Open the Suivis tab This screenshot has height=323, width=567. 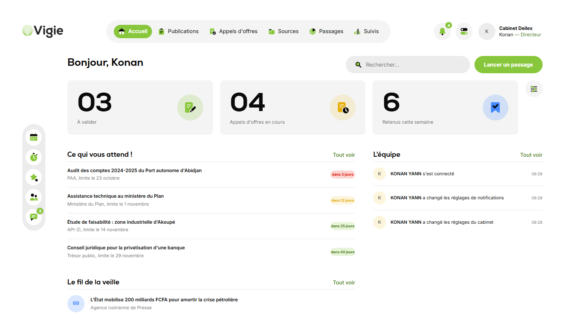point(366,32)
